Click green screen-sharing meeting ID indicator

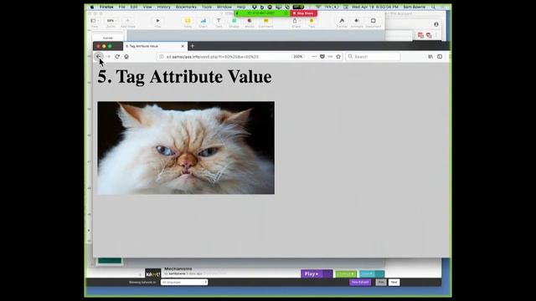coord(261,13)
